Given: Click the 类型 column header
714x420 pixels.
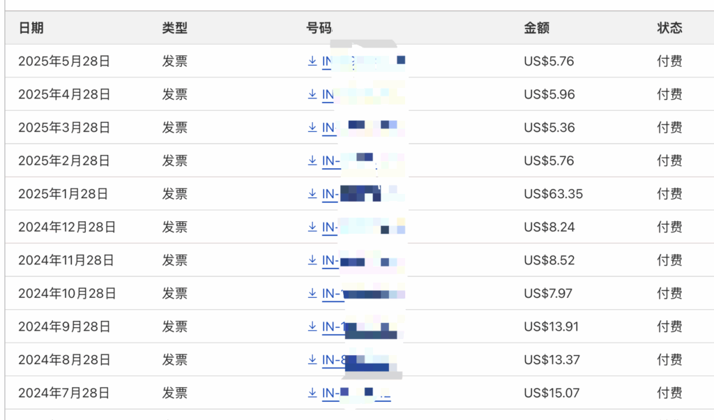Looking at the screenshot, I should 175,28.
